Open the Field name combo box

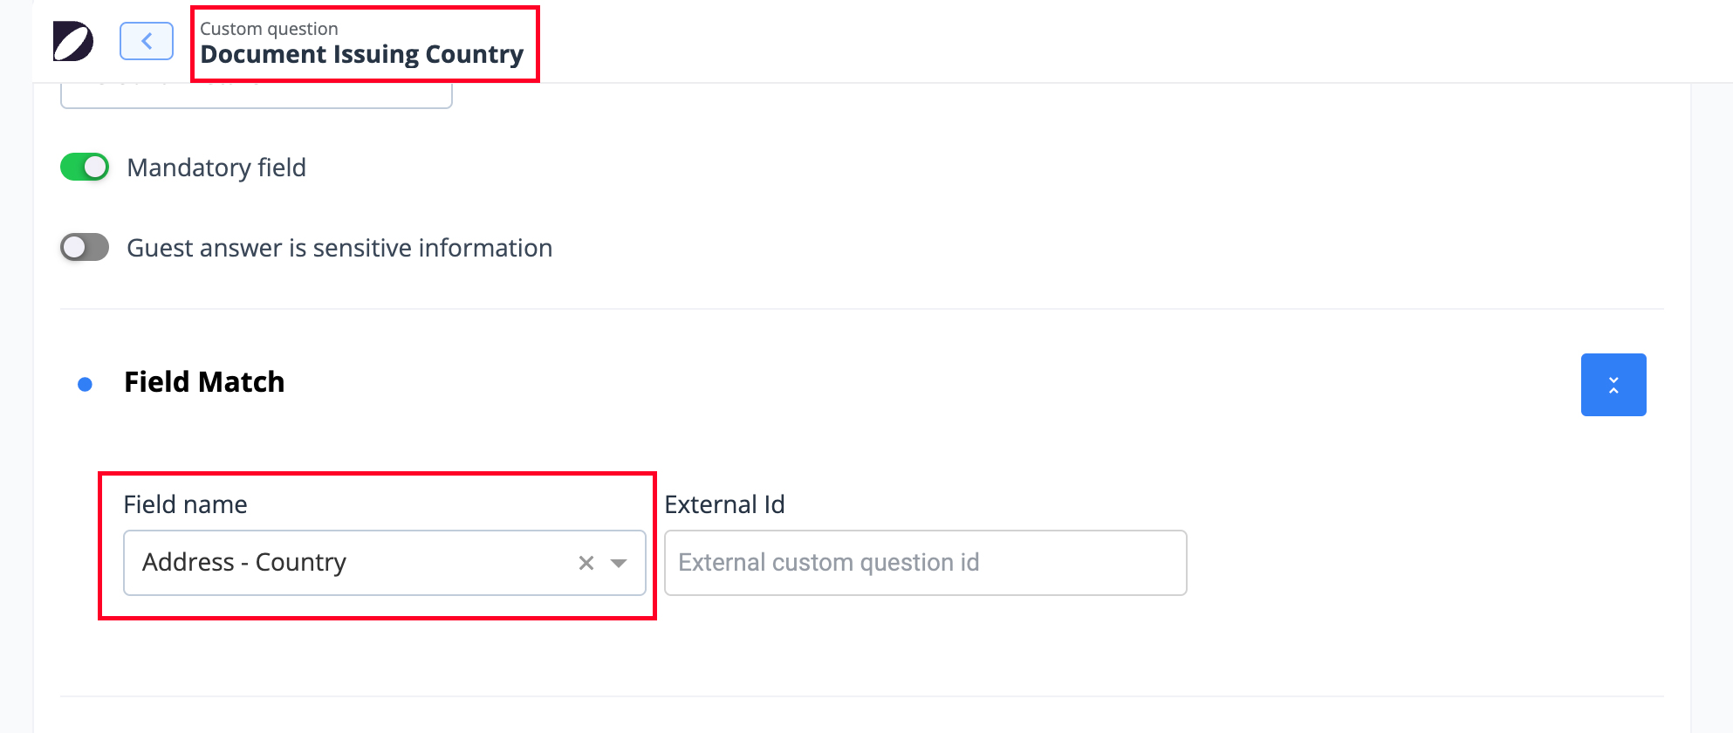385,563
